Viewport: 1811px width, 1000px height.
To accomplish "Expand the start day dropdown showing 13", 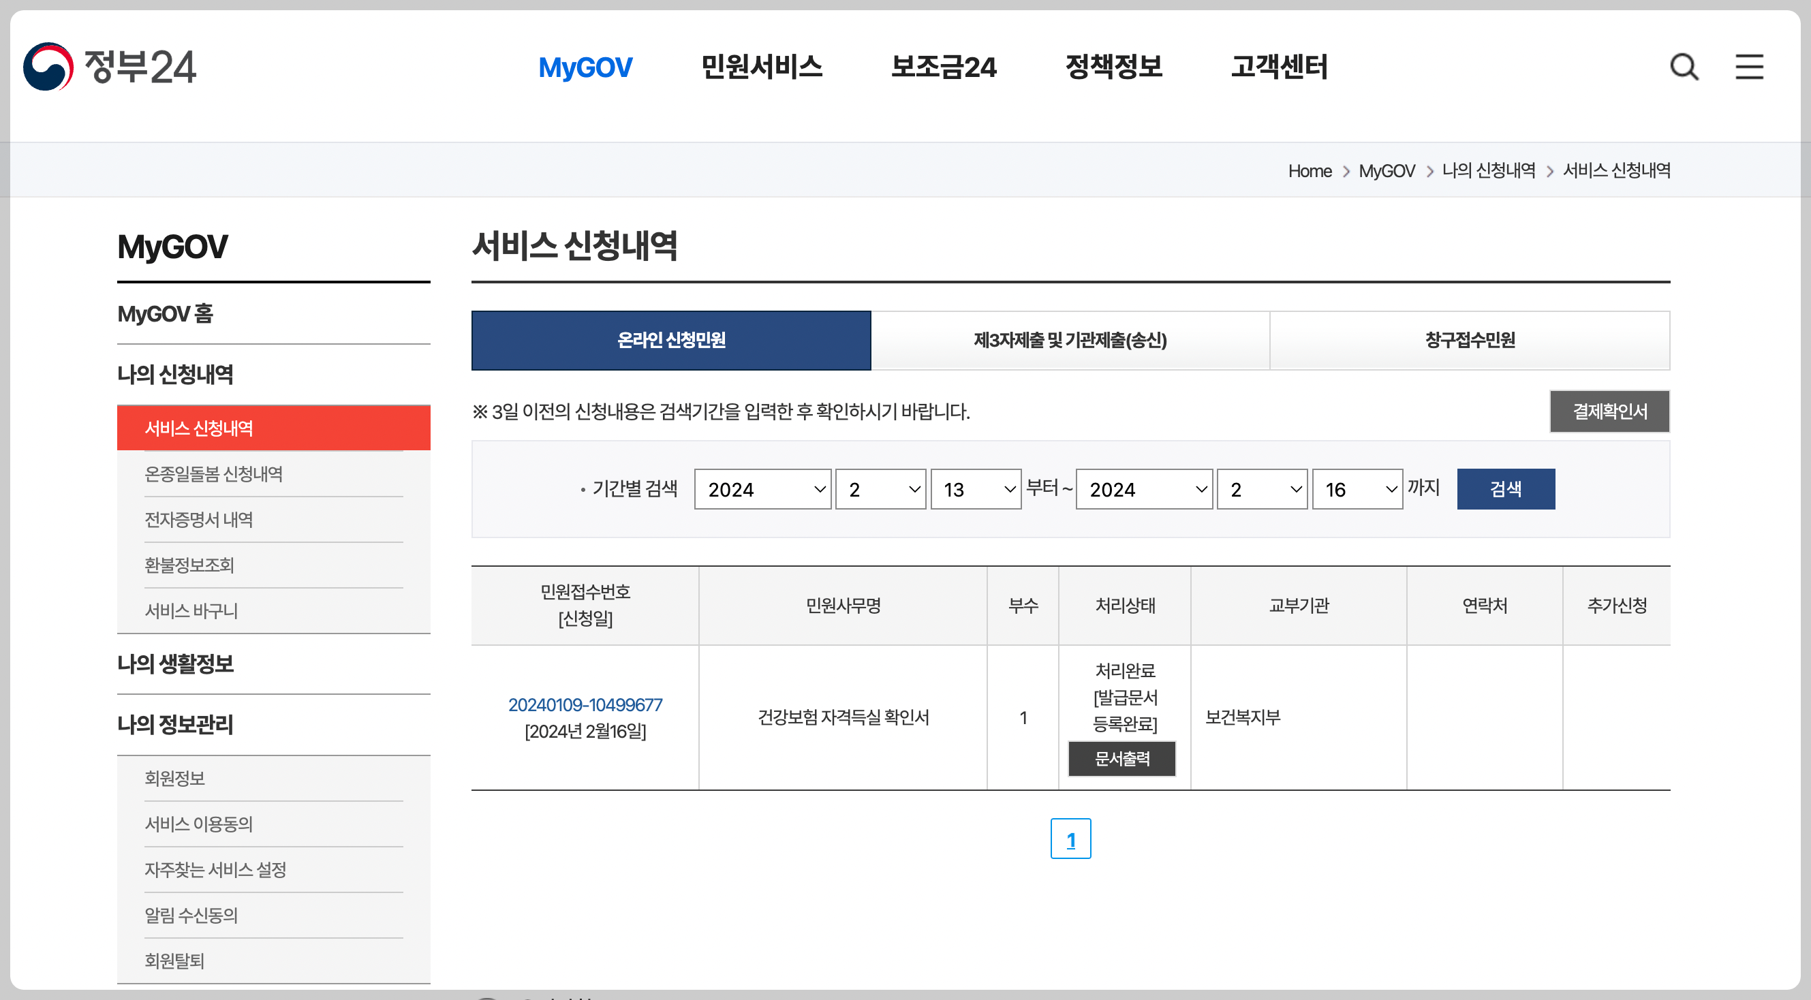I will [975, 489].
